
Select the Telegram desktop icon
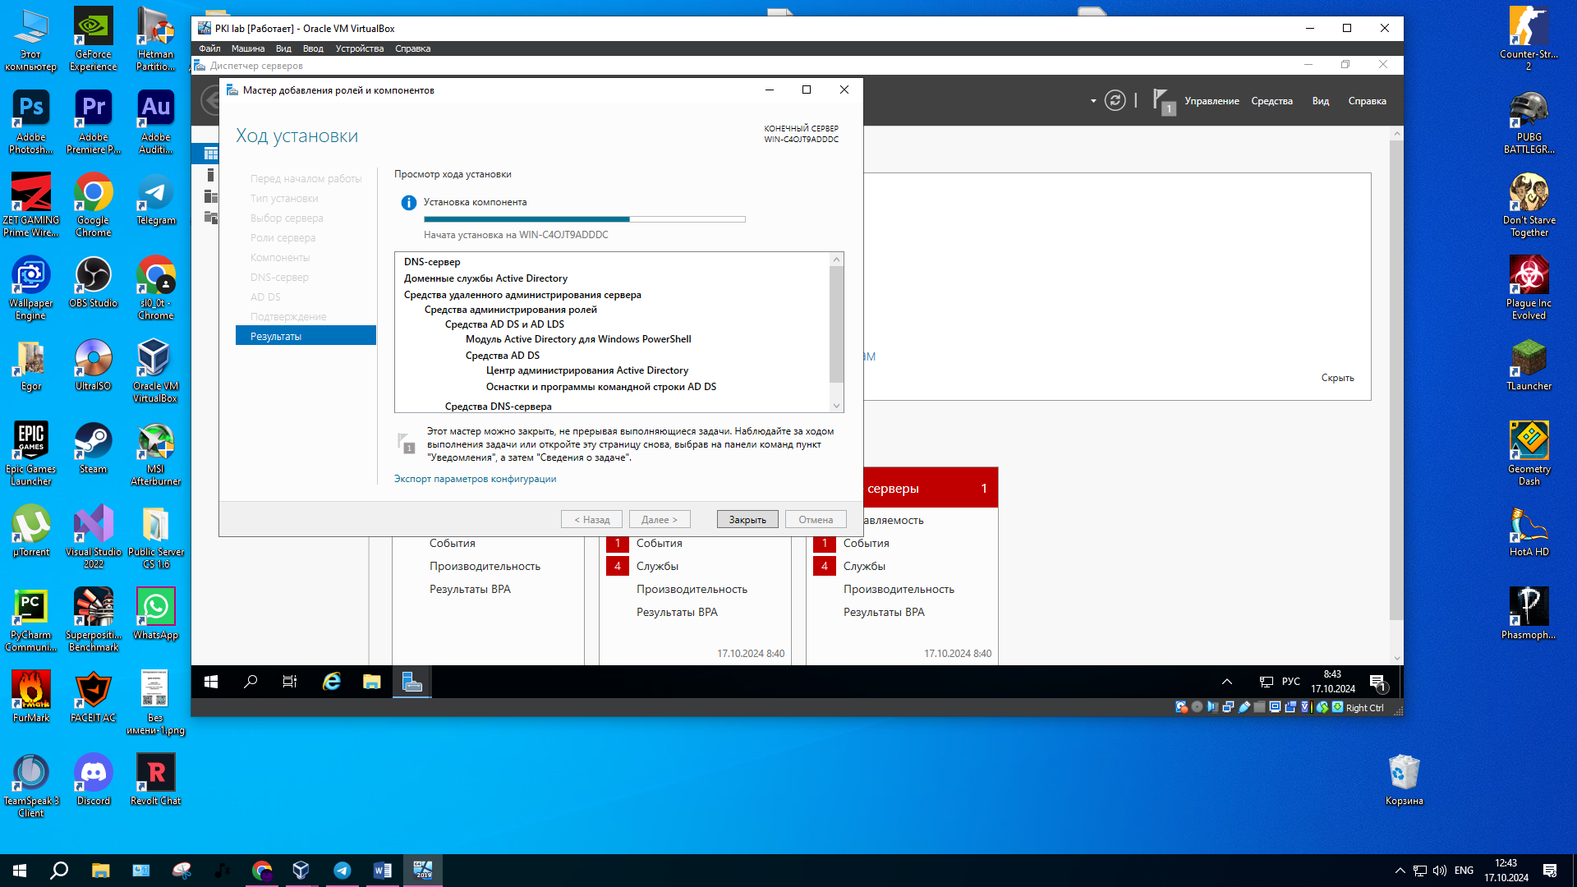(x=155, y=199)
